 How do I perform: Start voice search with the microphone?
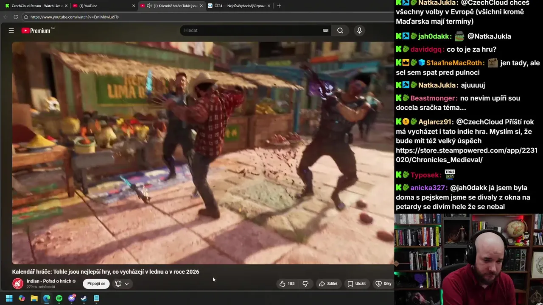[359, 30]
